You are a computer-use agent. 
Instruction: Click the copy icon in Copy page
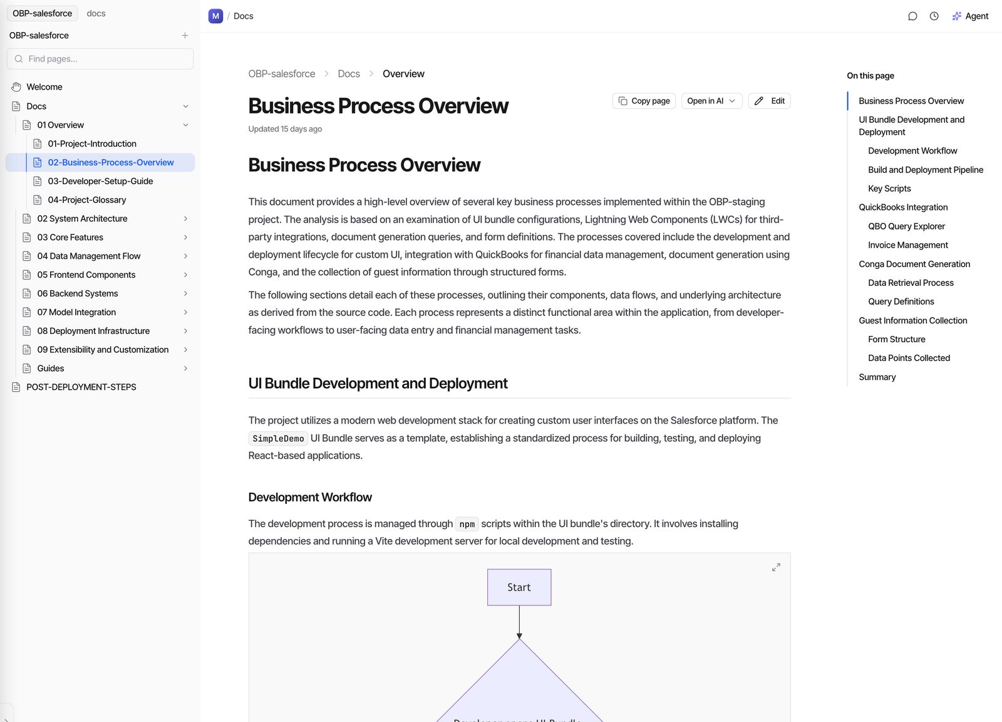click(622, 101)
